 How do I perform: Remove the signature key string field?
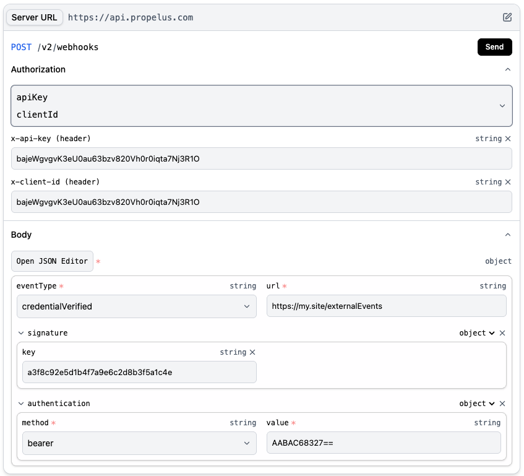(x=252, y=352)
